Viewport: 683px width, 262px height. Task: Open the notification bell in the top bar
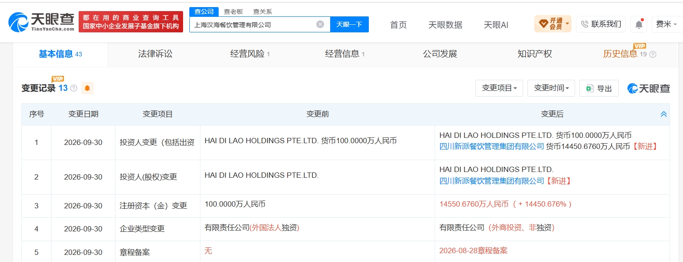[639, 24]
